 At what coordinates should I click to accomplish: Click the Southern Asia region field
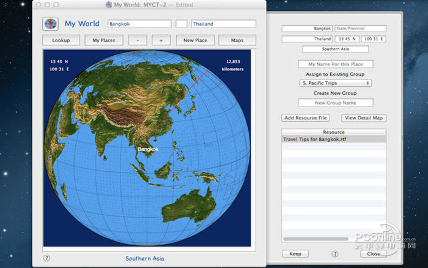[336, 49]
